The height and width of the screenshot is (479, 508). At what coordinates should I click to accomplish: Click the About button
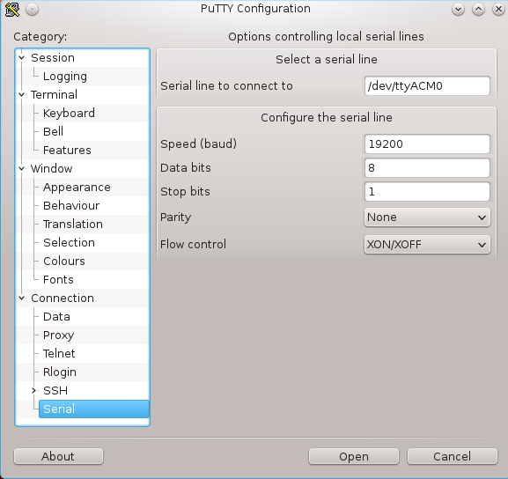[x=58, y=456]
